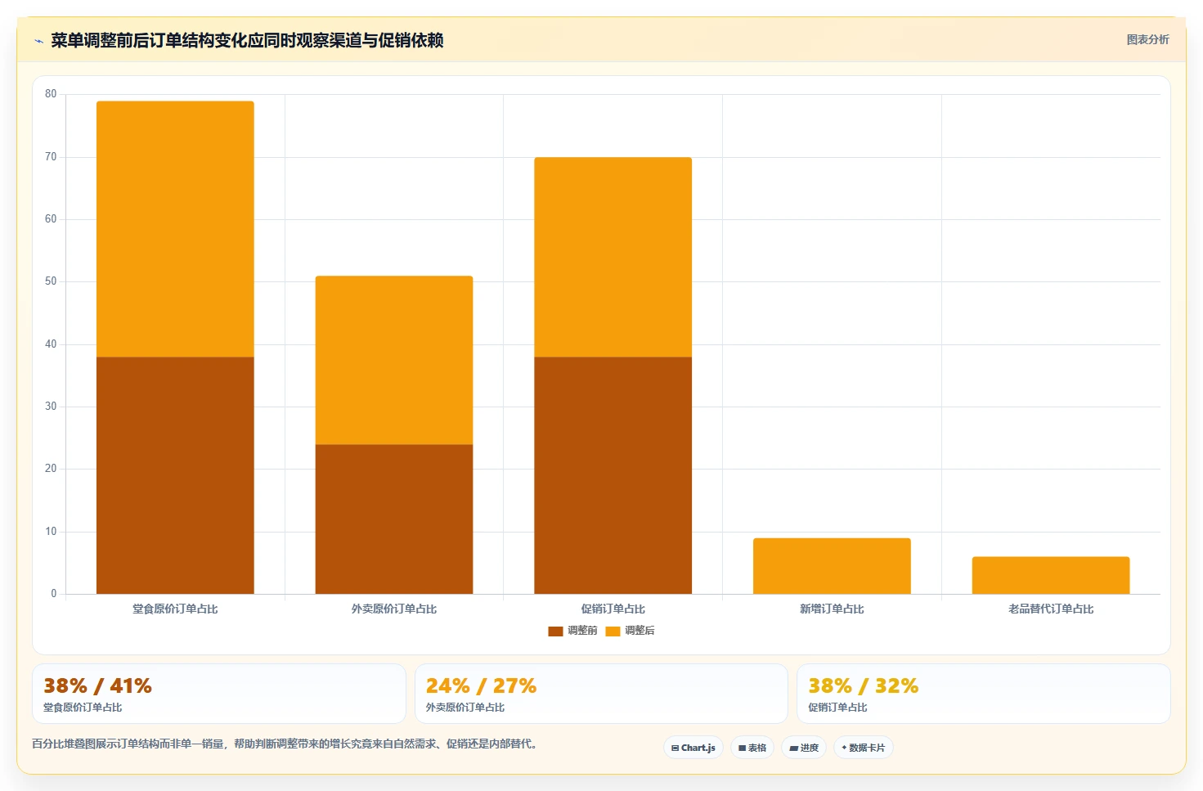
Task: Click the footnote text about 百分比堆叠图
Action: click(286, 744)
